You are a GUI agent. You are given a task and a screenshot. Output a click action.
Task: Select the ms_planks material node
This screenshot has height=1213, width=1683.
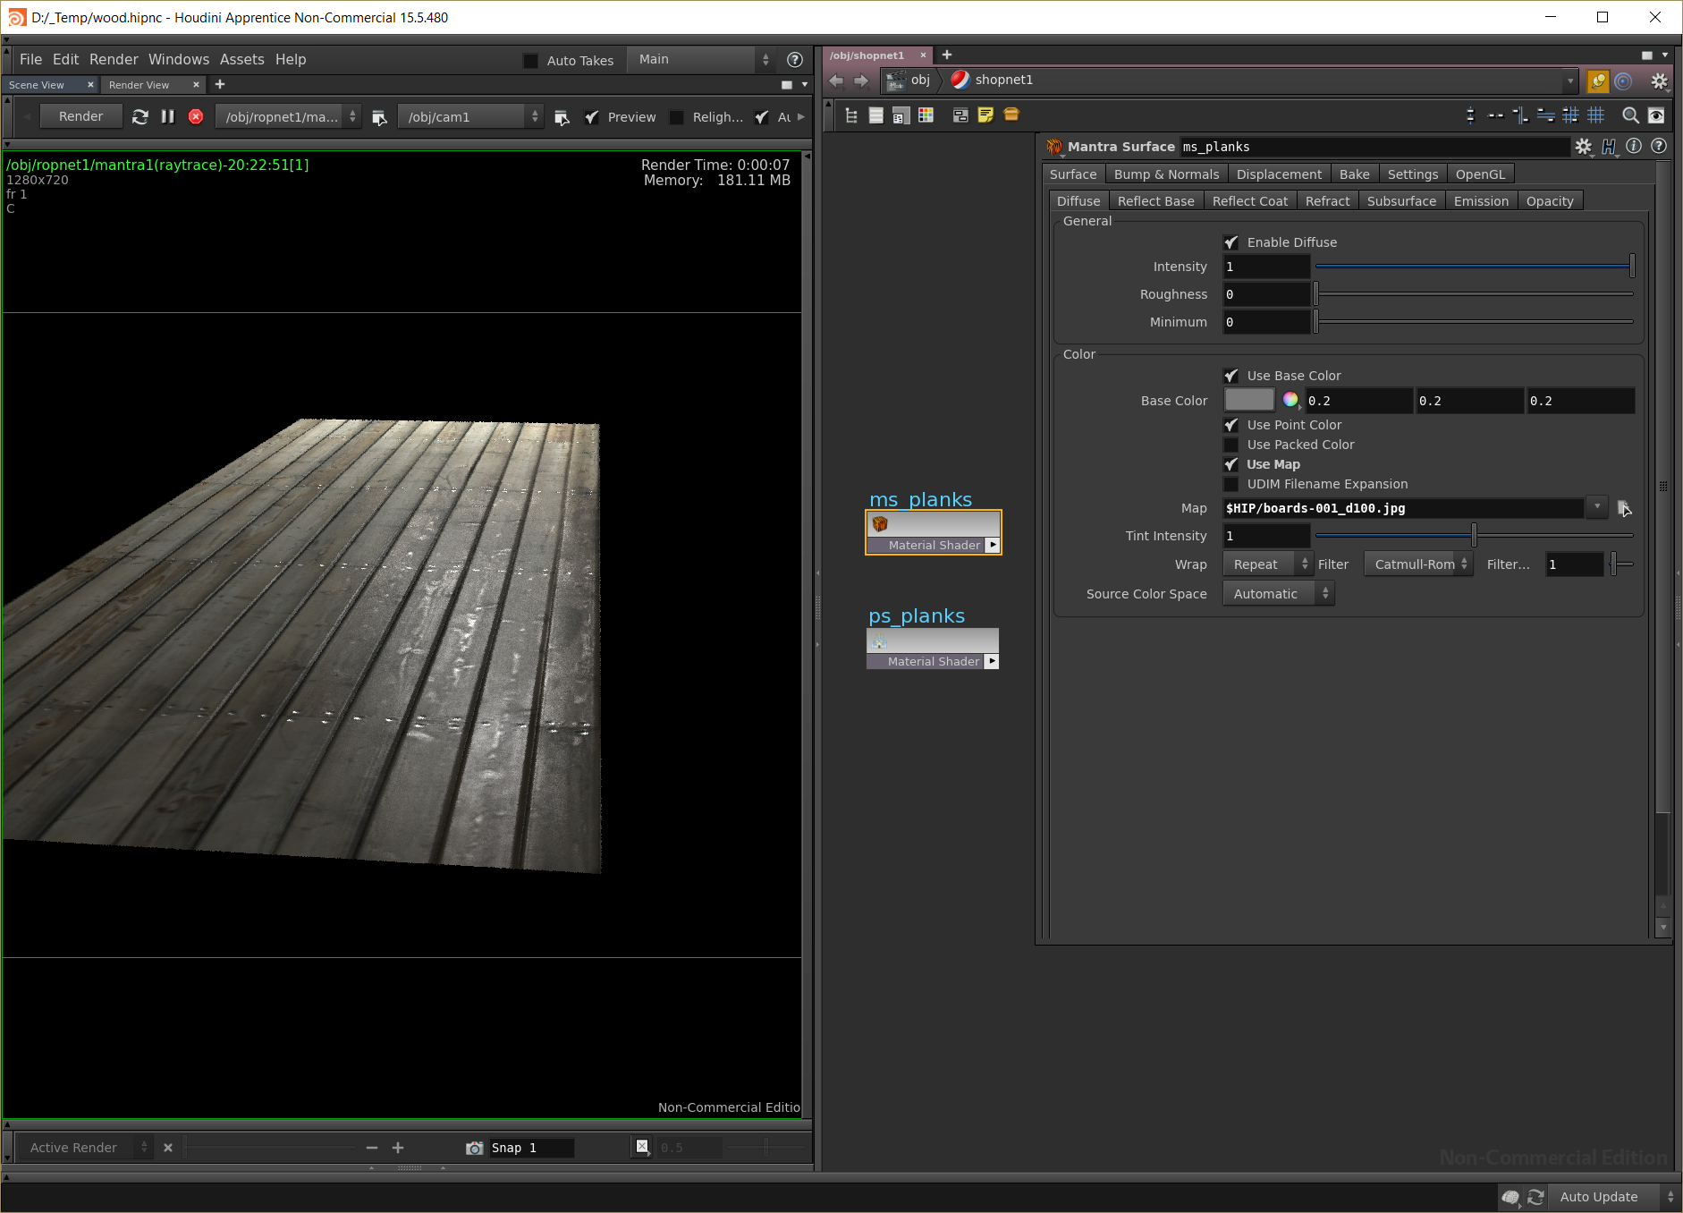pos(934,532)
